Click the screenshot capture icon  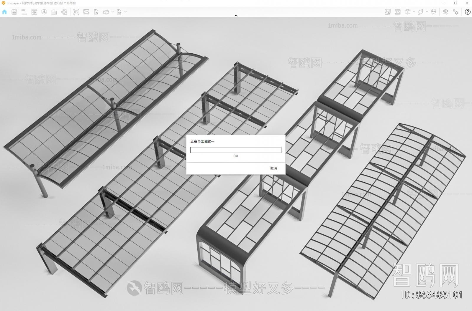[76, 12]
